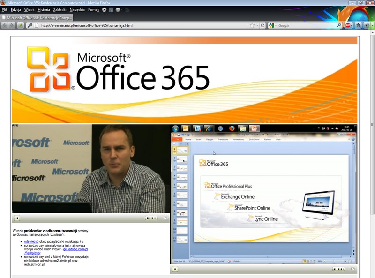Click the URL address field
Image resolution: width=375 pixels, height=278 pixels.
point(141,25)
